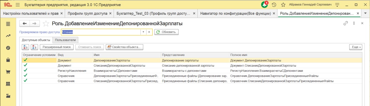
Task: Open Свойства объекта button
Action: (x=125, y=47)
